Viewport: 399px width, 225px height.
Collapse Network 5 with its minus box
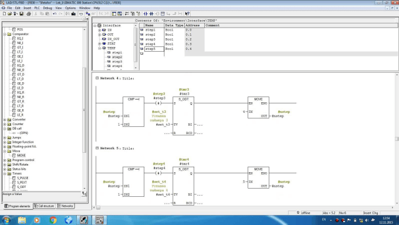(97, 148)
